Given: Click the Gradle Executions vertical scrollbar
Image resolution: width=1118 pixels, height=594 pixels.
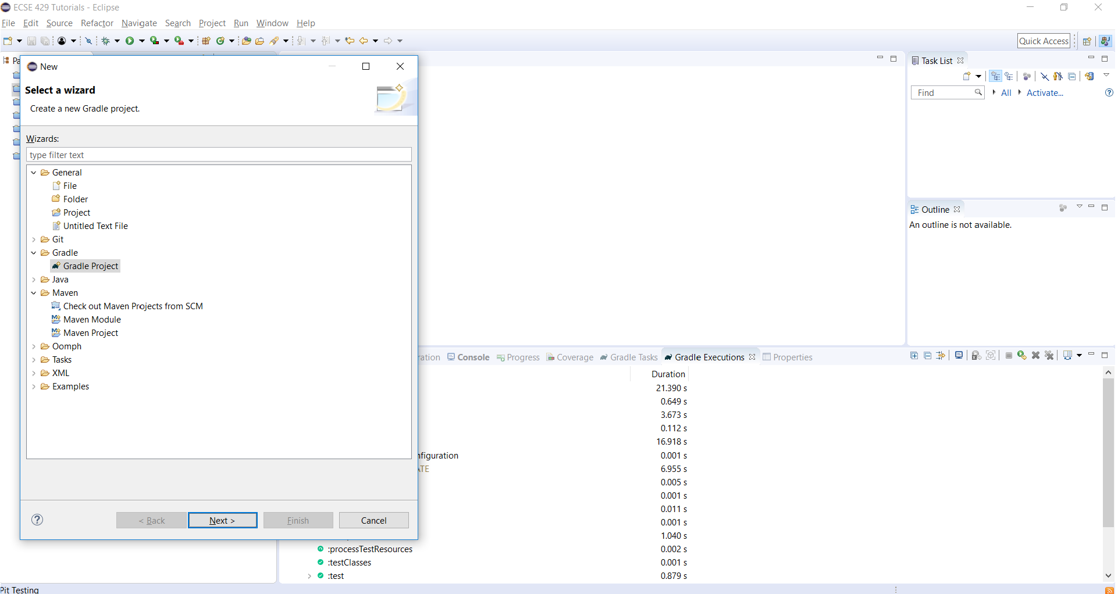Looking at the screenshot, I should [1108, 453].
